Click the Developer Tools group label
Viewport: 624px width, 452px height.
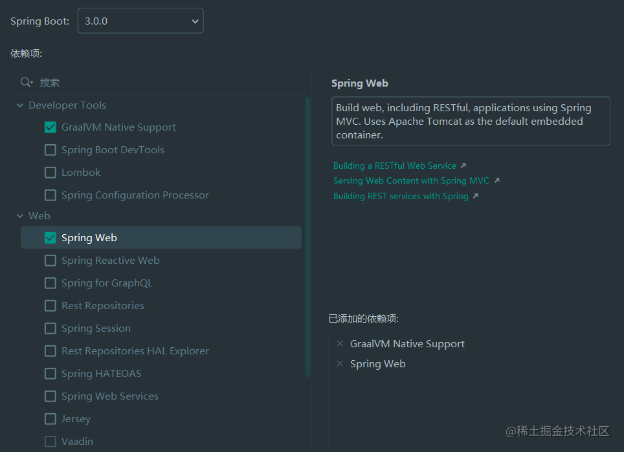point(67,105)
